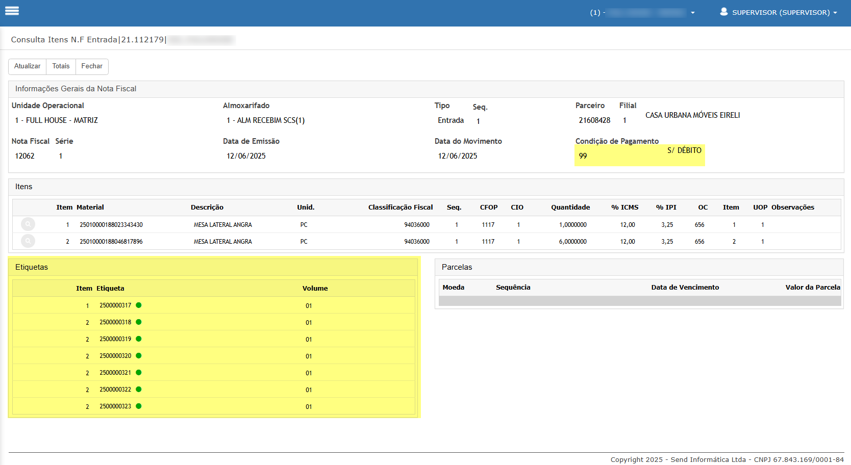Click green status dot for etiqueta 2500000319

point(139,339)
